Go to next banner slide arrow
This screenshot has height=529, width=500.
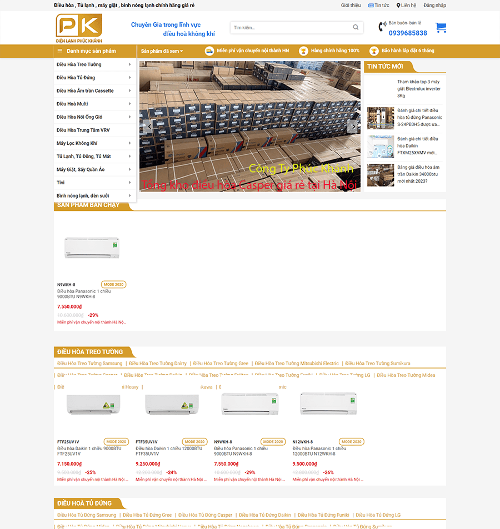[x=353, y=127]
